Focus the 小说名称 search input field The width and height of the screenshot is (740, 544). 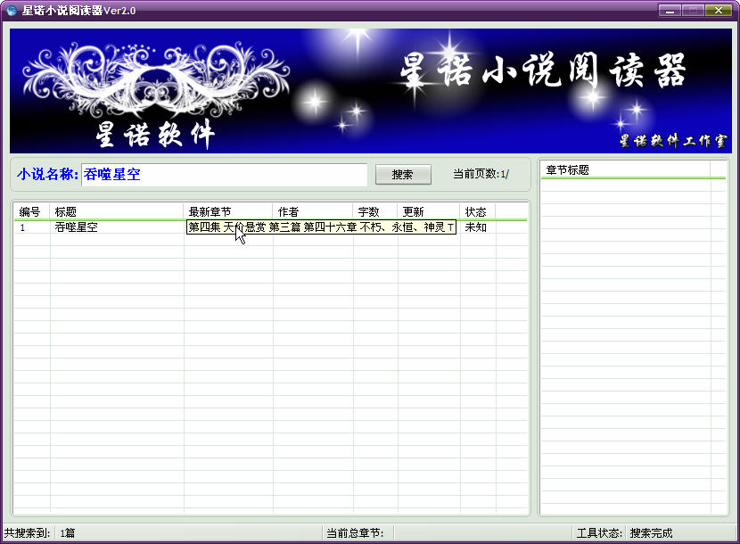(224, 175)
